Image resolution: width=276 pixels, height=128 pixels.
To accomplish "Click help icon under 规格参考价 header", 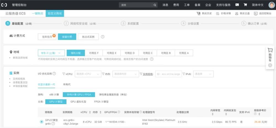I will 255,114.
